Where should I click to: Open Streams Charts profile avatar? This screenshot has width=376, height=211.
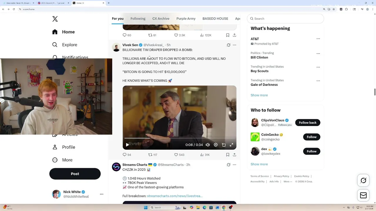(x=116, y=167)
